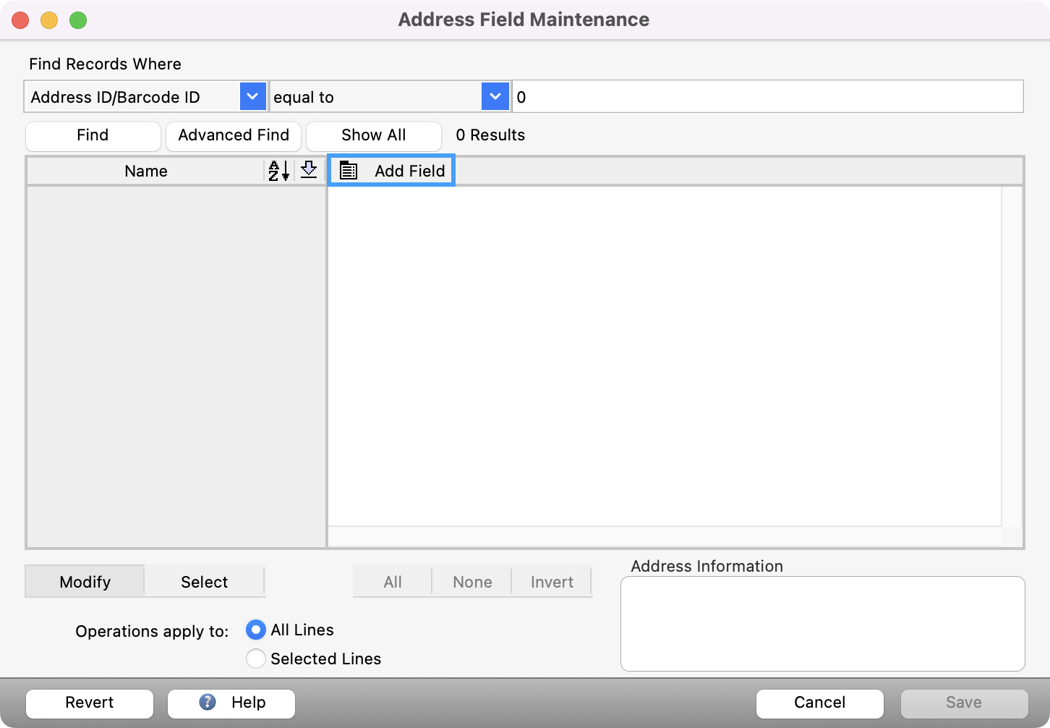Invert the current line selection

tap(552, 581)
